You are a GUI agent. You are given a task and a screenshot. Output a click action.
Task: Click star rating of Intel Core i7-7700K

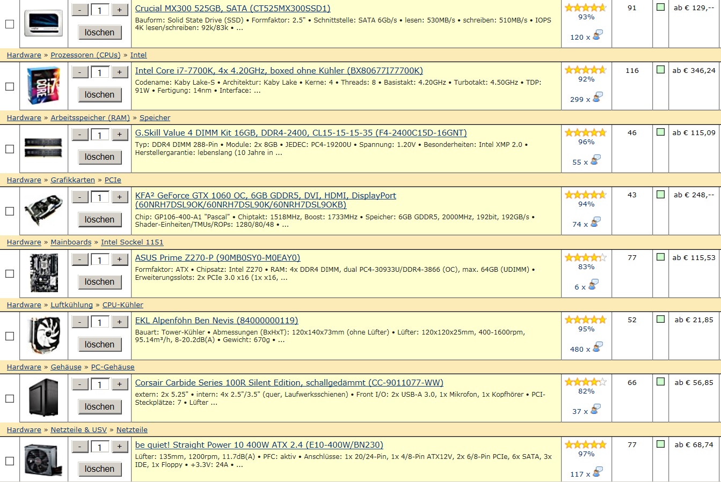(x=586, y=70)
